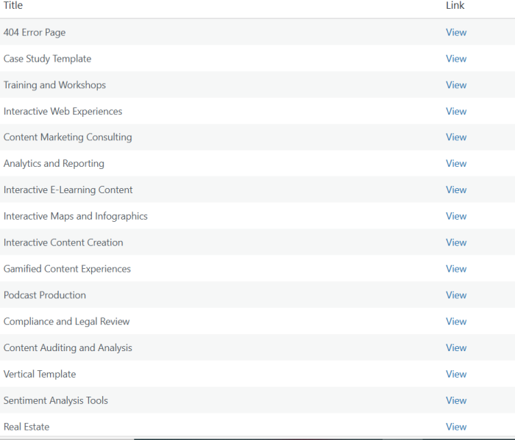The height and width of the screenshot is (440, 515).
Task: Open View link for 404 Error Page
Action: tap(456, 32)
